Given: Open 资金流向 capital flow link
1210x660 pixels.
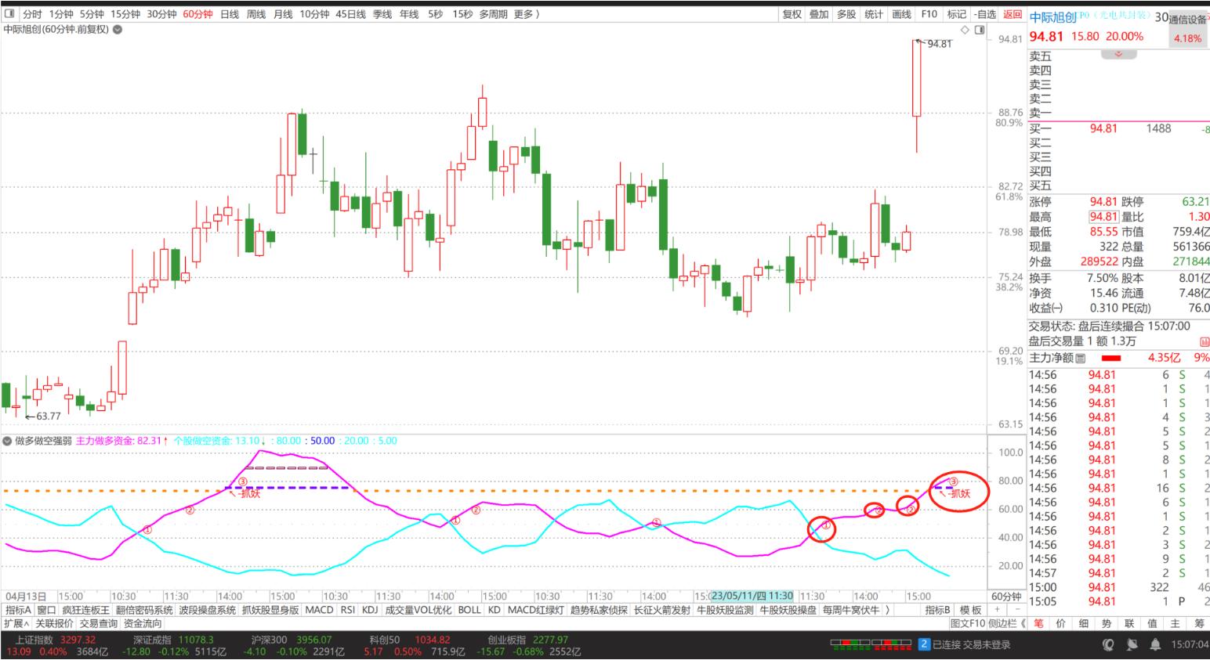Looking at the screenshot, I should (x=142, y=624).
